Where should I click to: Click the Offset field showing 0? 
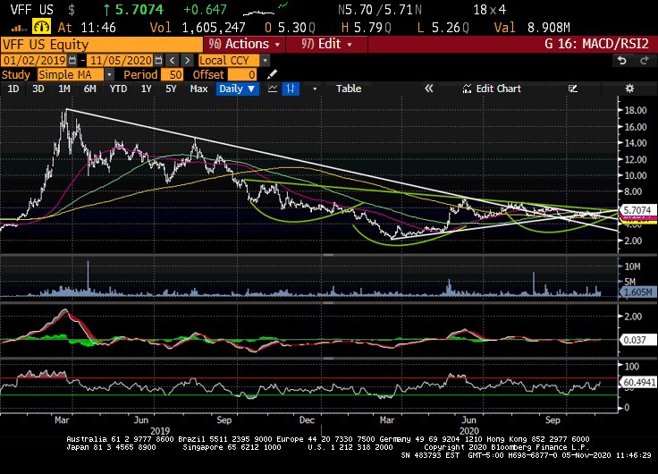tap(242, 75)
